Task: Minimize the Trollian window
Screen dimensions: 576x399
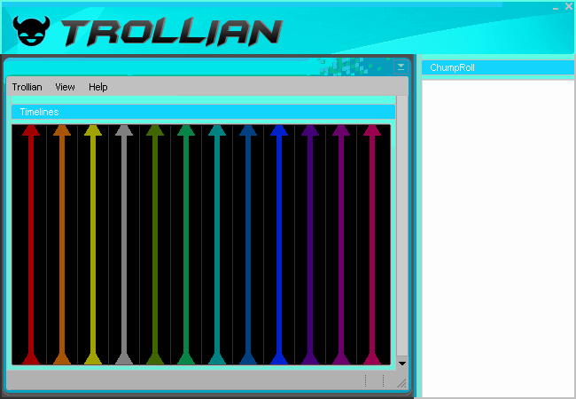Action: (554, 6)
